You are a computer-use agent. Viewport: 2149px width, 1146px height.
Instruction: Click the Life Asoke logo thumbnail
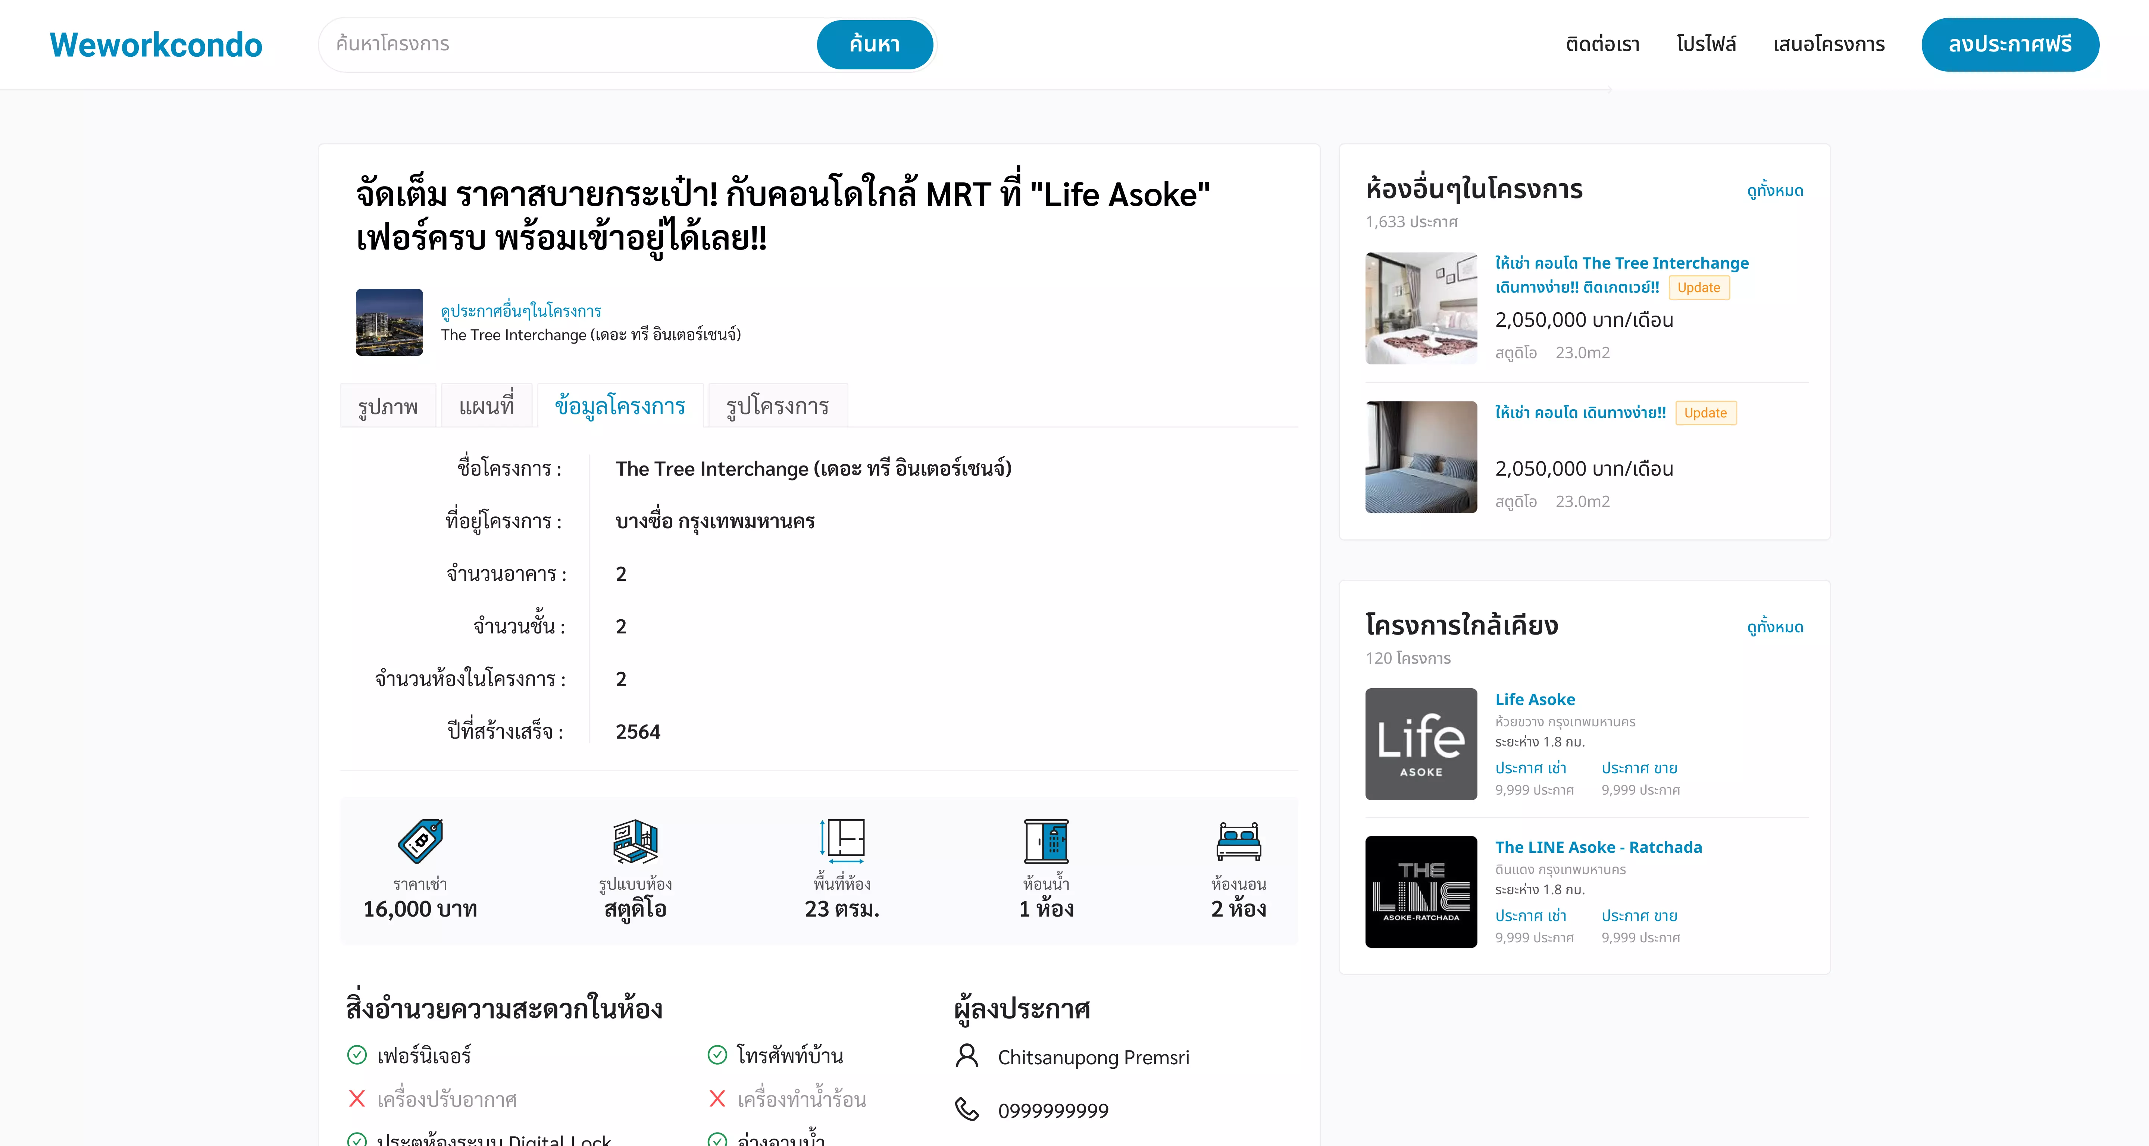click(1421, 744)
